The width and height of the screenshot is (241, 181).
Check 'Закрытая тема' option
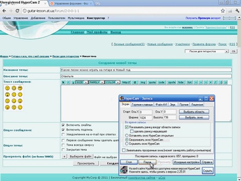(63, 150)
